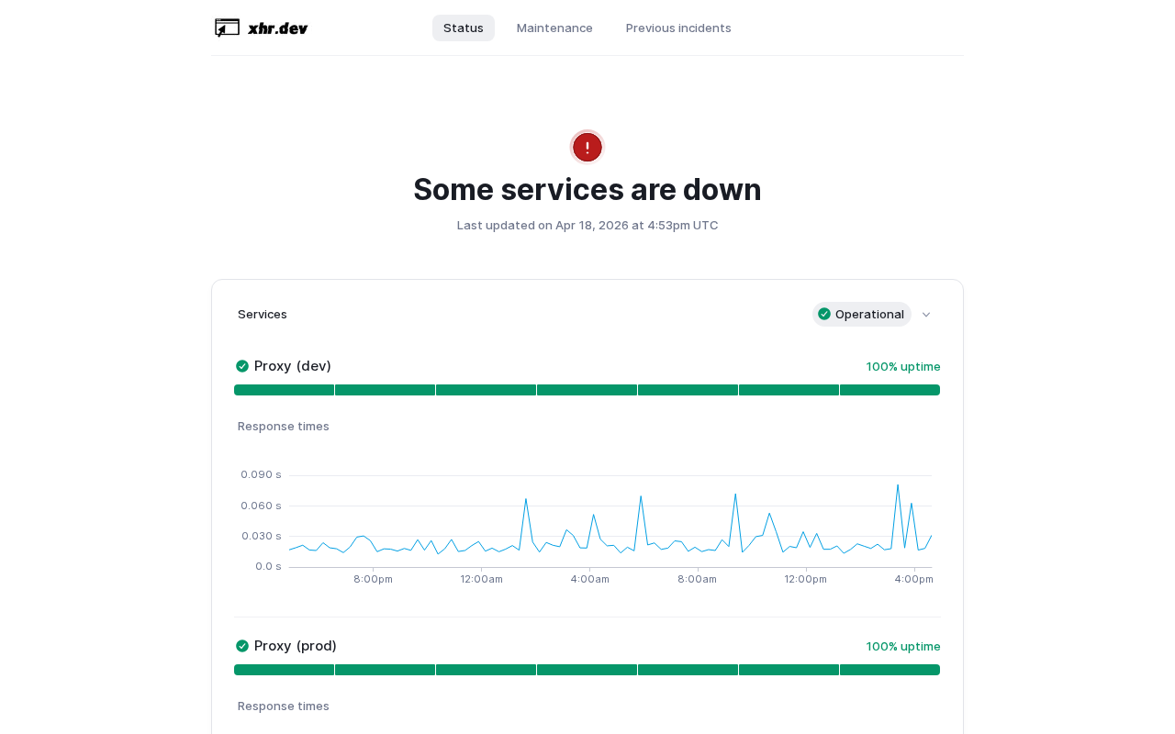Image resolution: width=1175 pixels, height=734 pixels.
Task: Click the Some services are down heading
Action: [x=587, y=189]
